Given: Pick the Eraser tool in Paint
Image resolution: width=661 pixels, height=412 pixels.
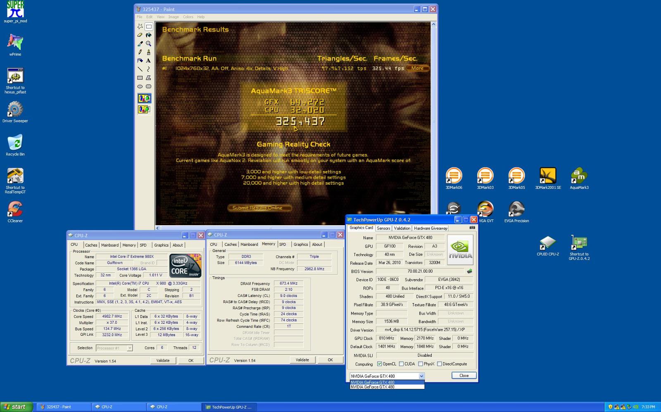Looking at the screenshot, I should [x=140, y=35].
